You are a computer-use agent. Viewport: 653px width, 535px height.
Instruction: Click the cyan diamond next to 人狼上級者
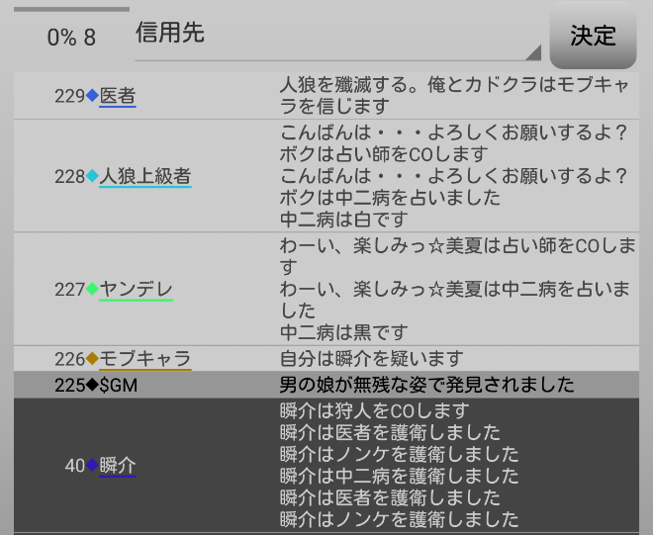[x=92, y=176]
